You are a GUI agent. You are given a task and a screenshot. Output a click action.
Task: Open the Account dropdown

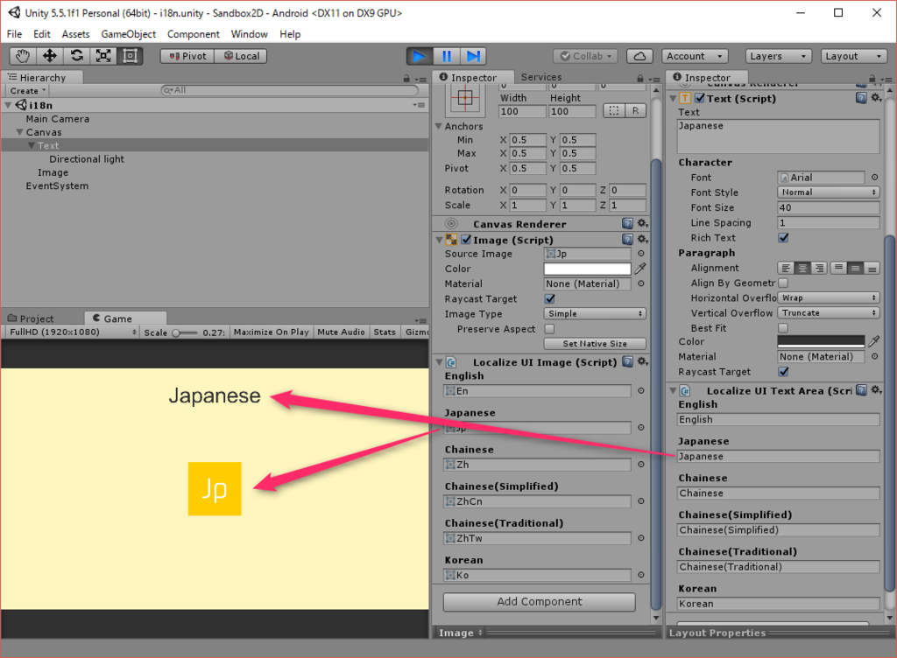tap(695, 56)
